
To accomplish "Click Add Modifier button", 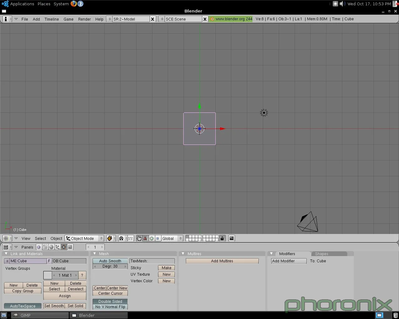I will click(x=289, y=261).
